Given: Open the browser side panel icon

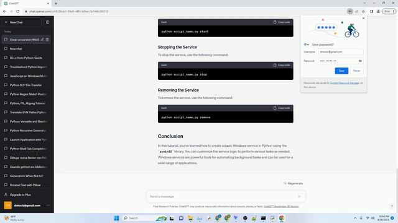Looking at the screenshot, I should 371,11.
